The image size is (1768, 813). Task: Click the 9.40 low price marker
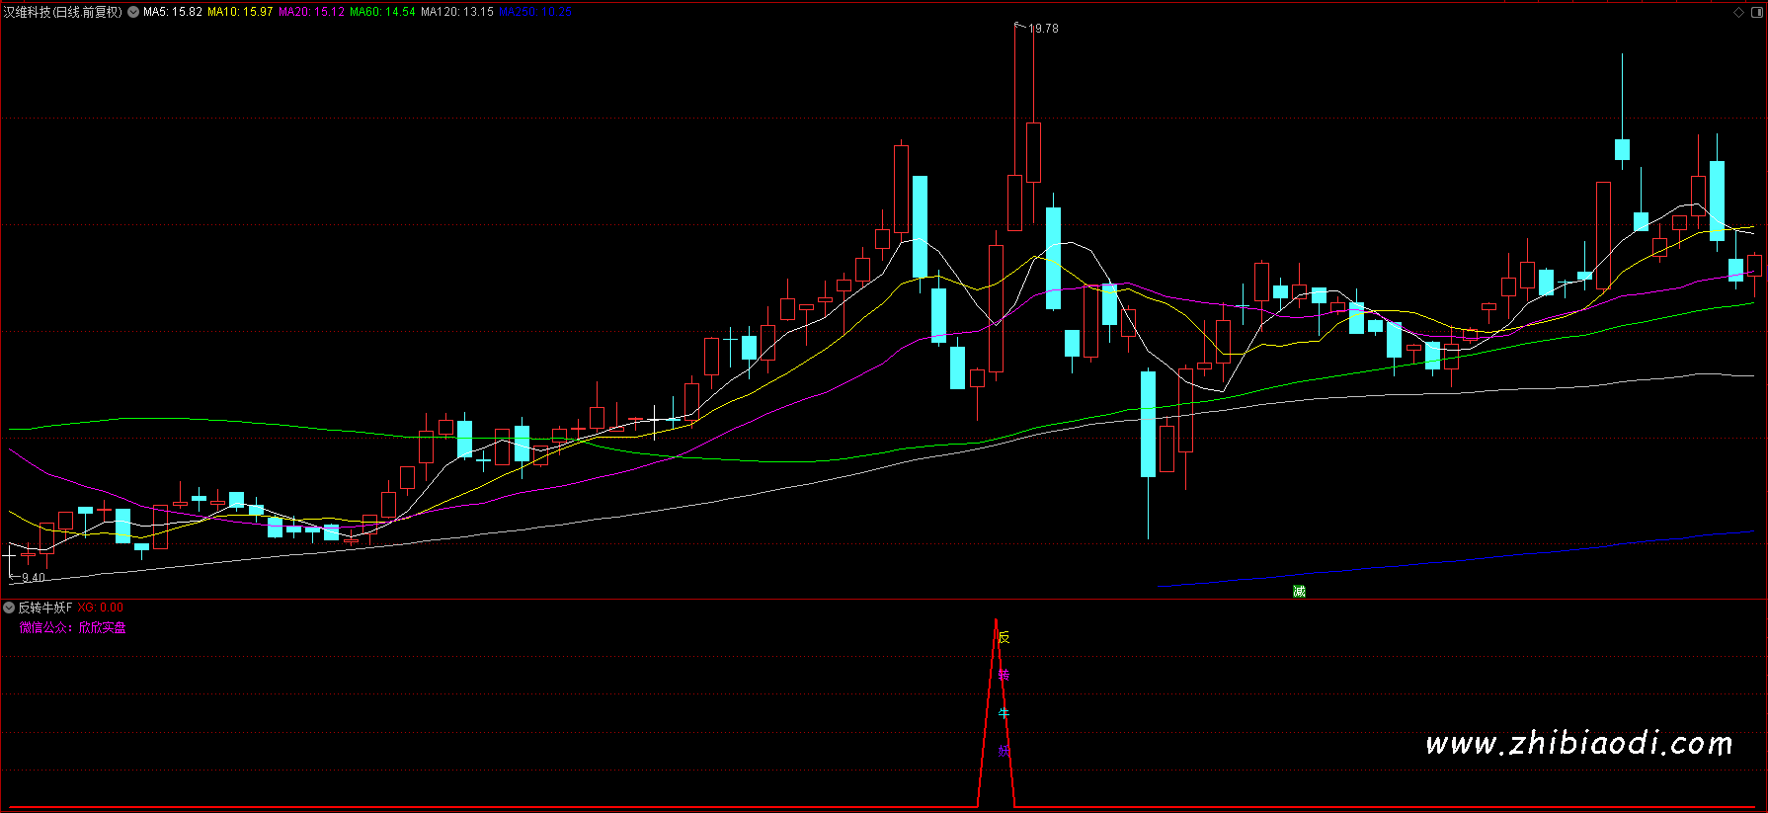coord(34,578)
